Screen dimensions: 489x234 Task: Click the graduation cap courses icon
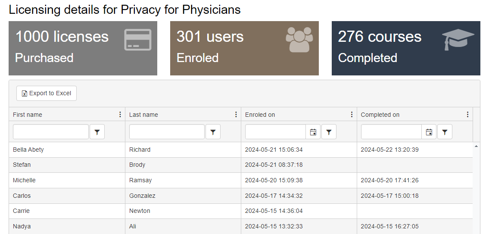tap(458, 40)
